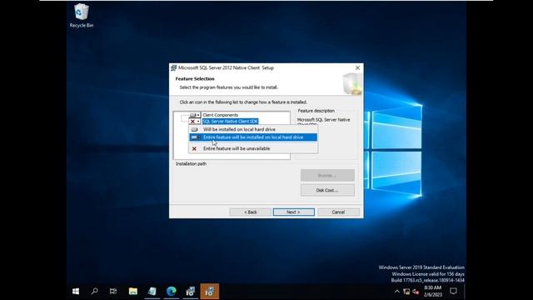This screenshot has height=300, width=533.
Task: Open the Action Center notifications icon
Action: click(x=453, y=292)
